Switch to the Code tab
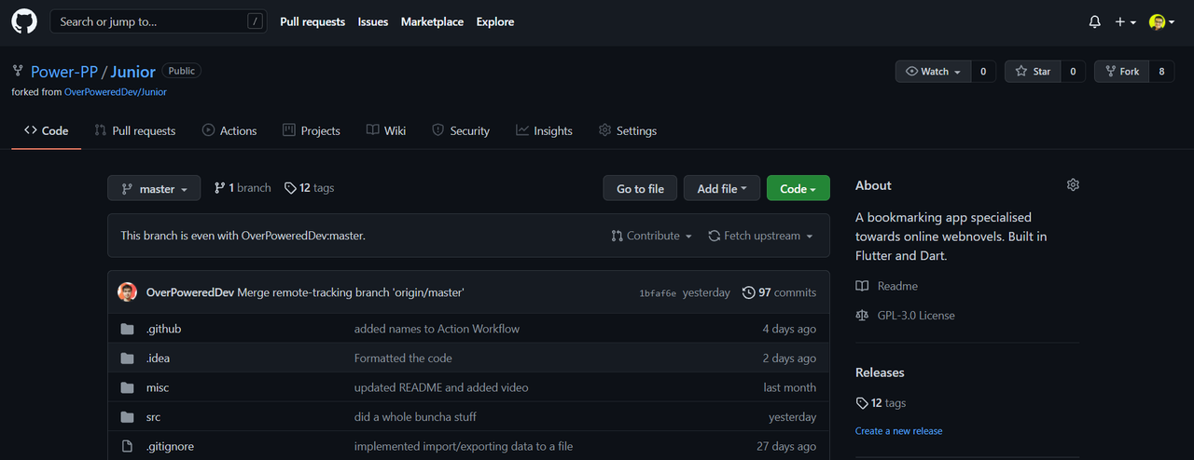This screenshot has height=460, width=1194. tap(47, 130)
